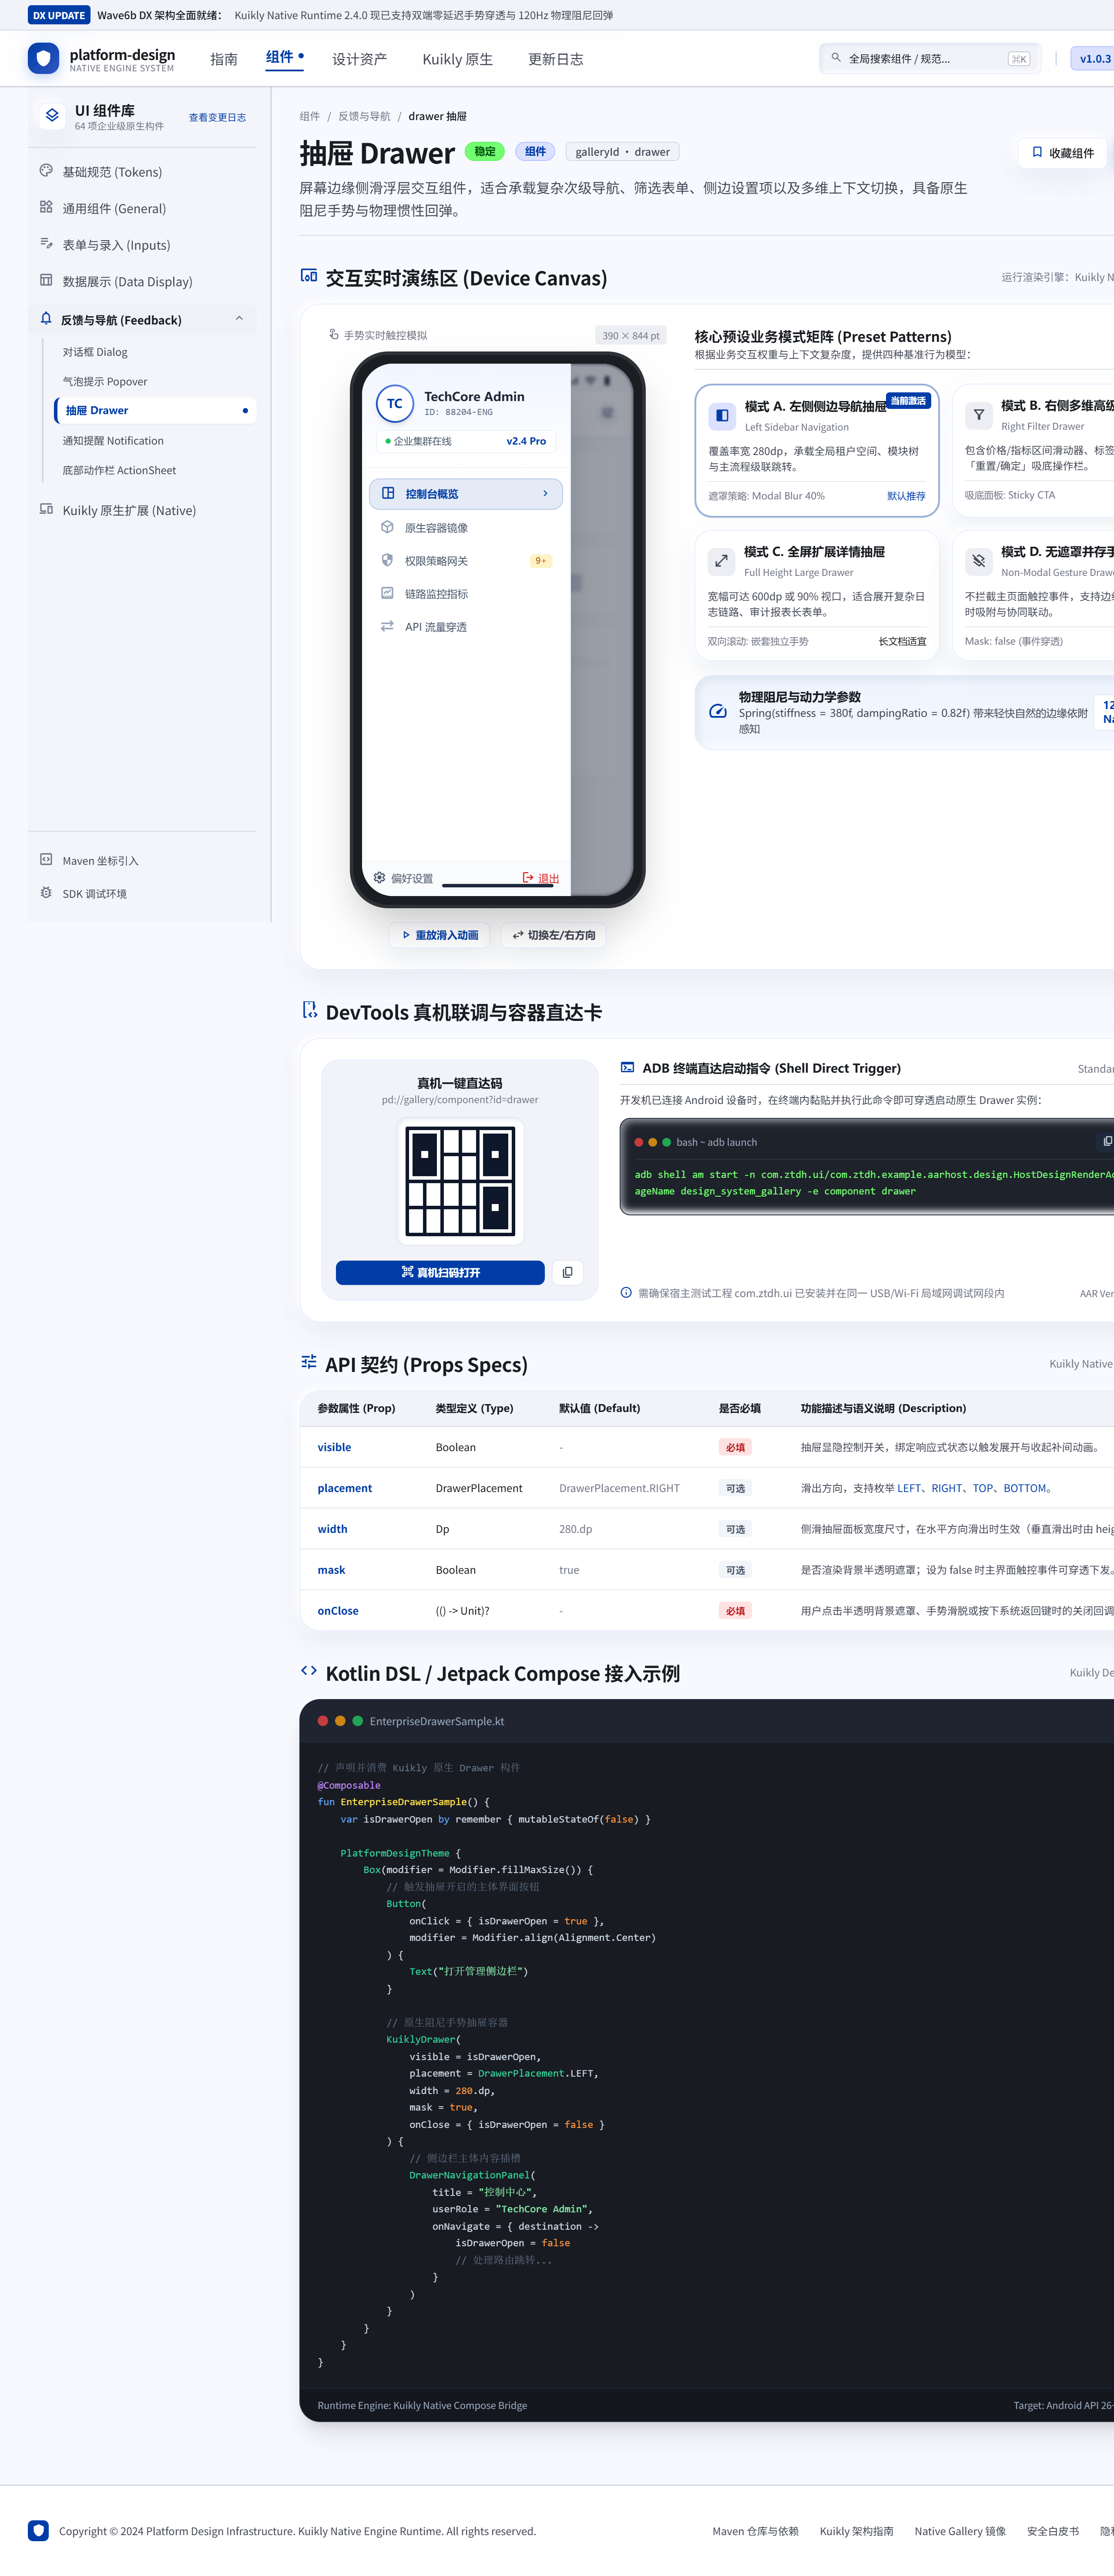Click the 反馈与导航 breadcrumb link
This screenshot has height=2576, width=1114.
(x=364, y=116)
